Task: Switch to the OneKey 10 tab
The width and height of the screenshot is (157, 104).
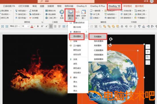Action: (114, 6)
